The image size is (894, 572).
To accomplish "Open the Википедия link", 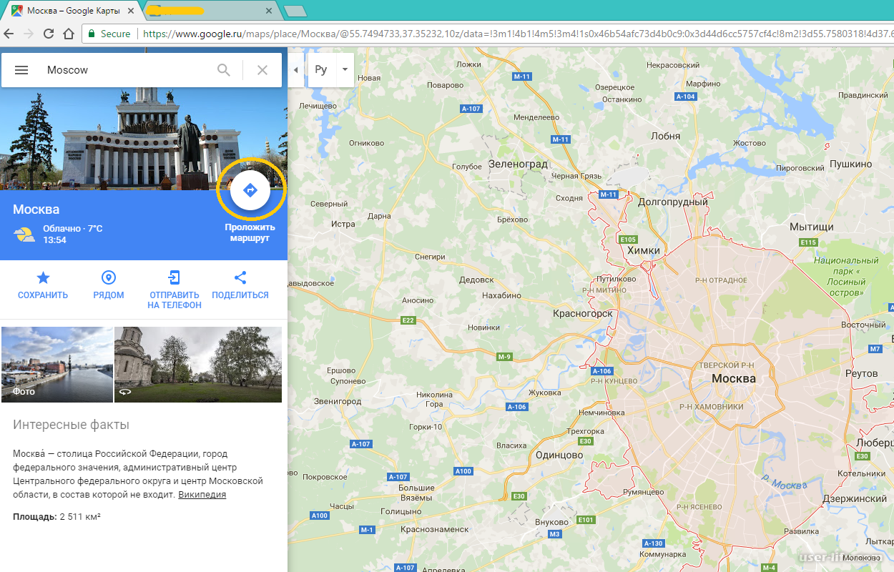I will coord(202,495).
